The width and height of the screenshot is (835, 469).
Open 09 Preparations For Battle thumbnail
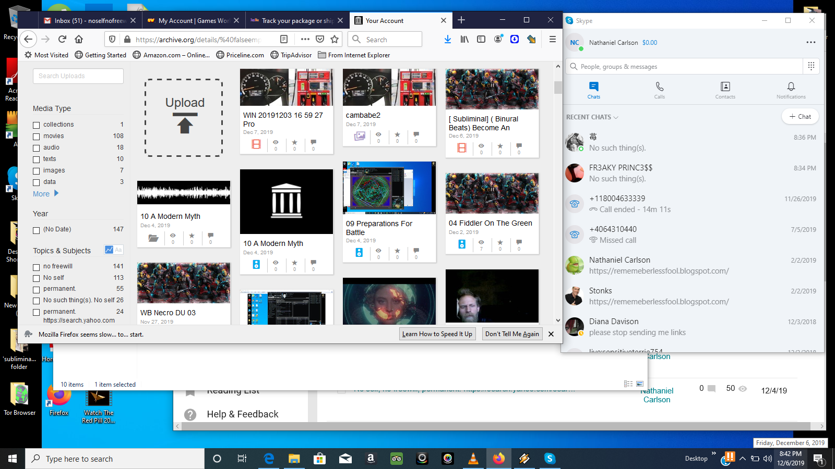[x=389, y=188]
